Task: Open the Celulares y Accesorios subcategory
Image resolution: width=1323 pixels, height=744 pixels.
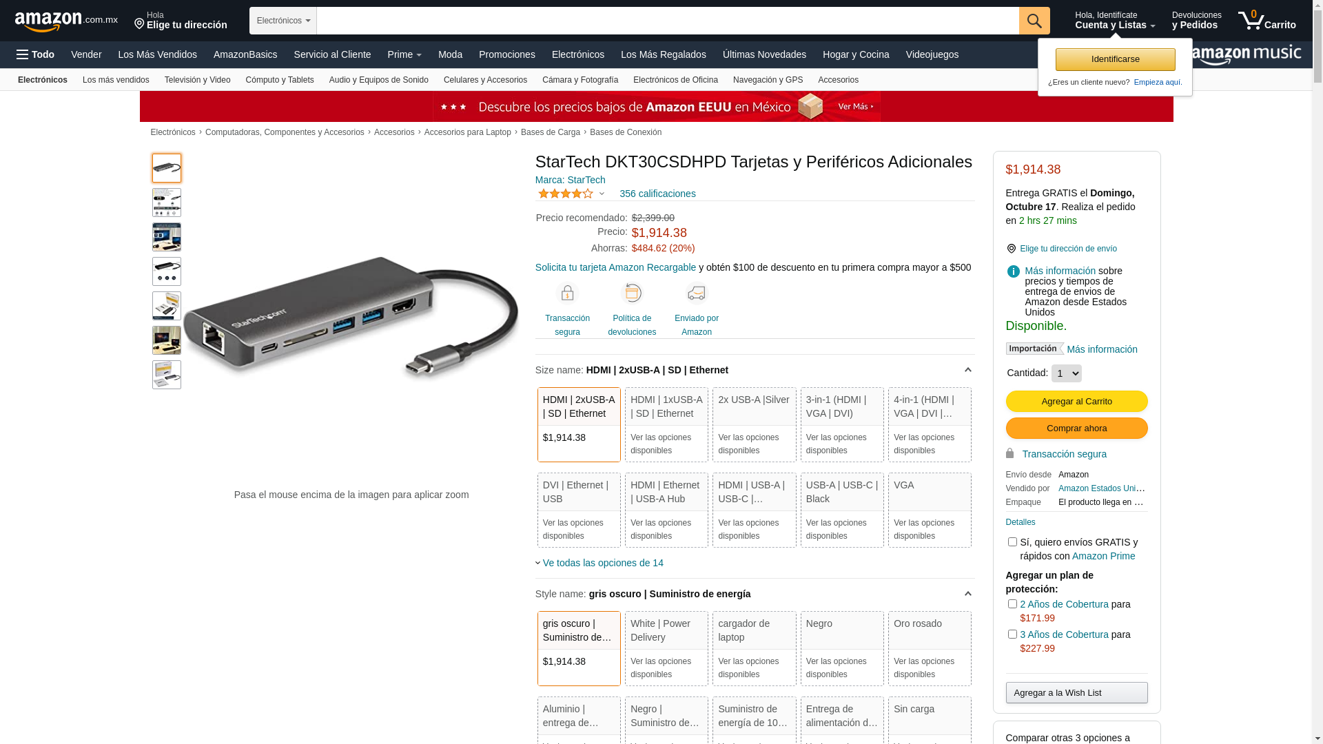Action: [485, 80]
